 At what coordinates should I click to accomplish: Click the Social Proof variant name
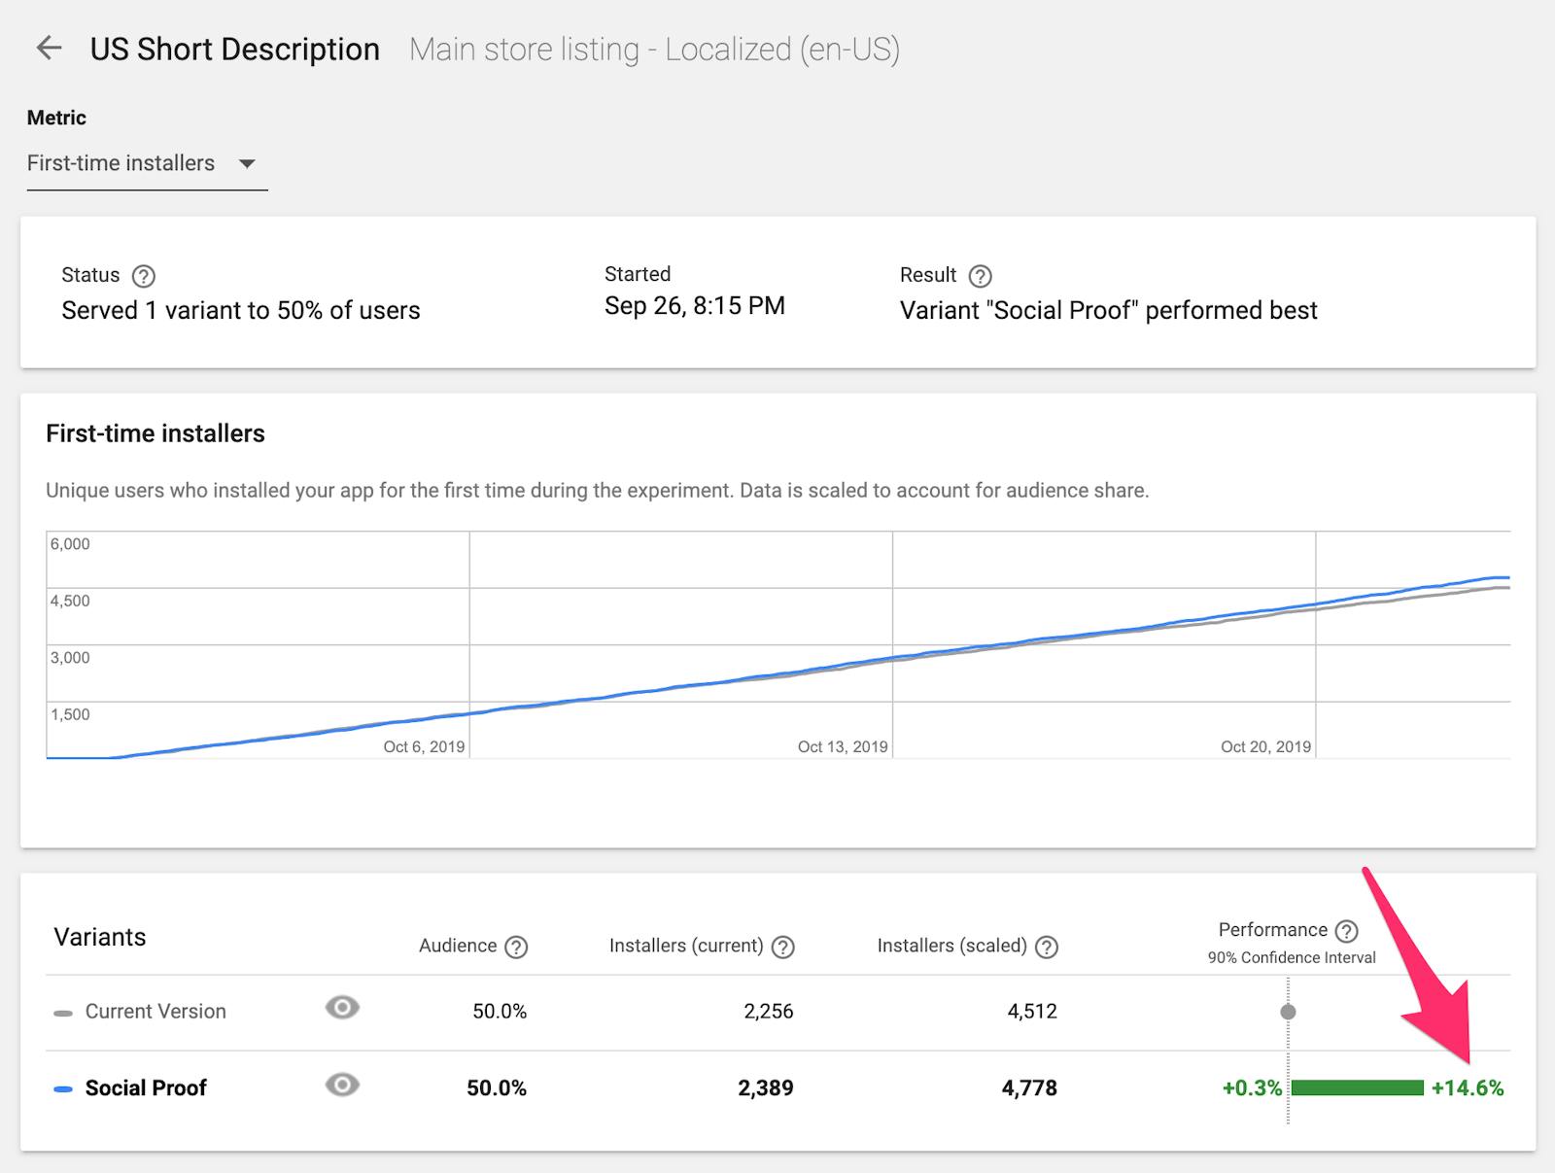click(x=146, y=1088)
